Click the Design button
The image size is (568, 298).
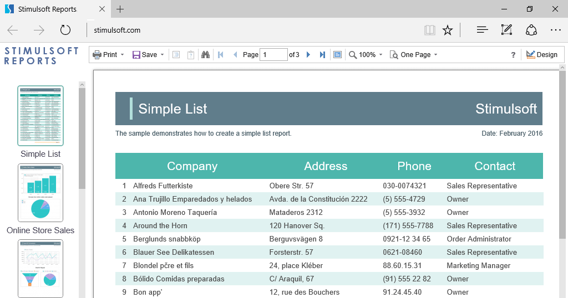coord(542,55)
